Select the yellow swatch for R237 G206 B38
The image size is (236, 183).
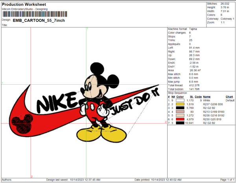point(180,104)
